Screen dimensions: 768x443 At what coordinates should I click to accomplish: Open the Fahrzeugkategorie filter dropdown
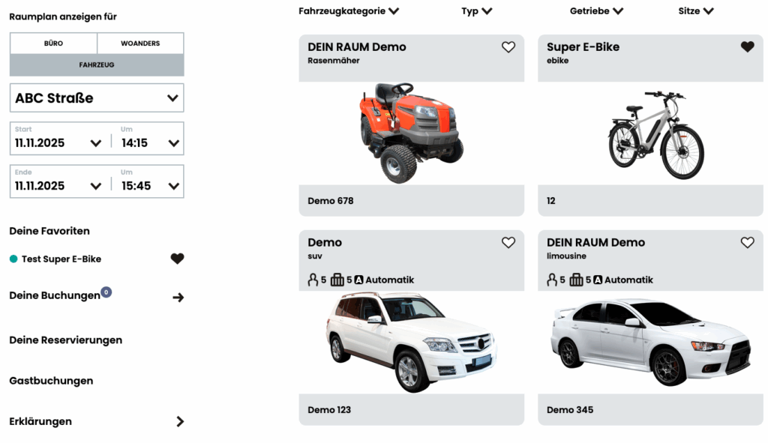pos(349,10)
